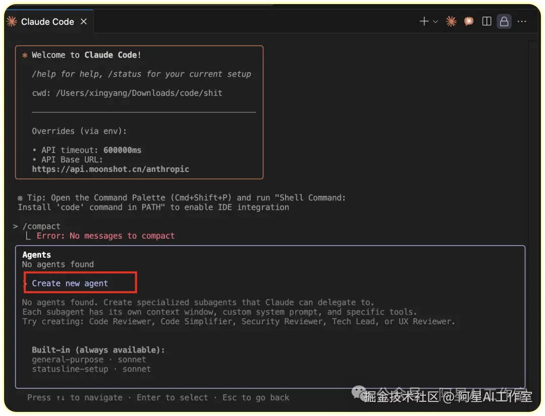Click the cwd path text
Image resolution: width=545 pixels, height=416 pixels.
tap(127, 93)
